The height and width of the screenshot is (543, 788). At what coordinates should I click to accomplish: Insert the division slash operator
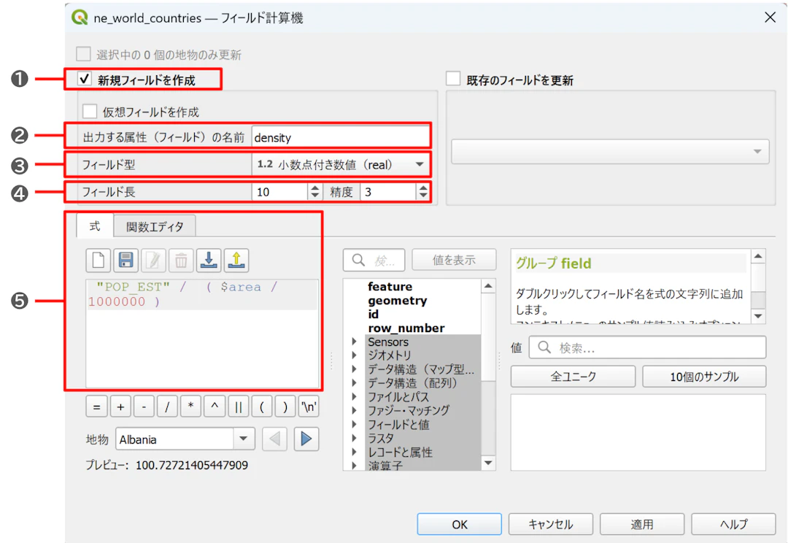coord(167,407)
